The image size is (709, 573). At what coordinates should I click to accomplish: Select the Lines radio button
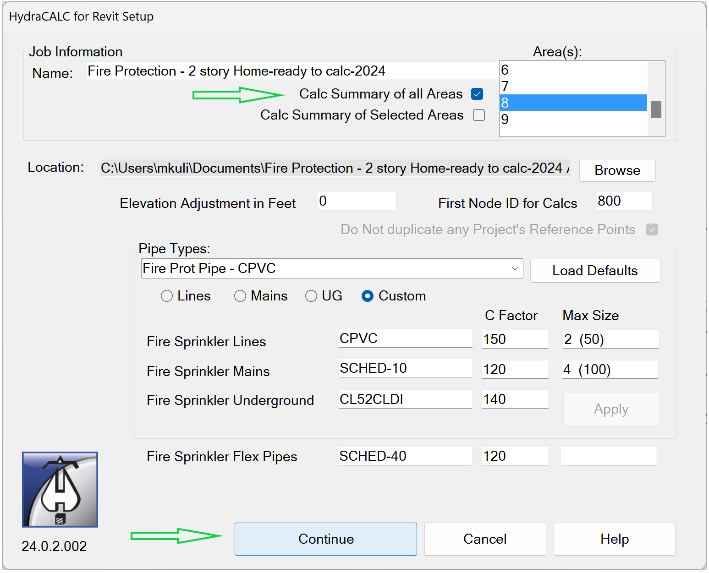[167, 296]
